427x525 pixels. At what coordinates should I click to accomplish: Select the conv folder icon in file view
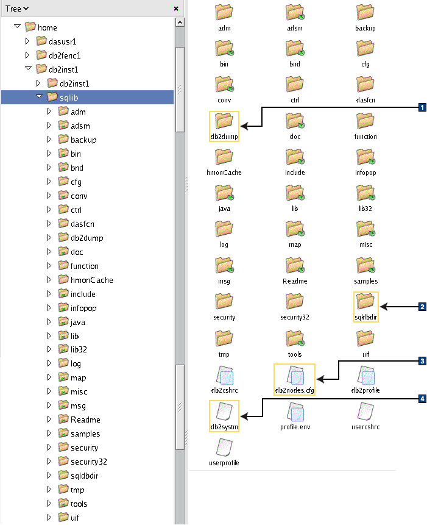click(x=224, y=84)
